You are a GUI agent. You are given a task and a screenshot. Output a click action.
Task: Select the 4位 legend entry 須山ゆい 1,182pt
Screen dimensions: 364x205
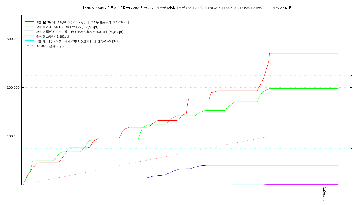click(x=52, y=36)
